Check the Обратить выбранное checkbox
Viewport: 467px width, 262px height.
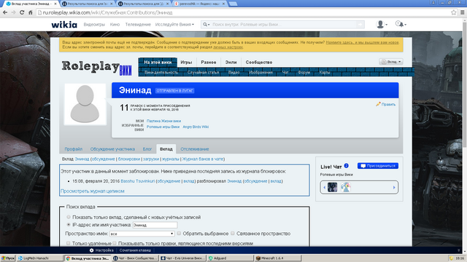[179, 234]
